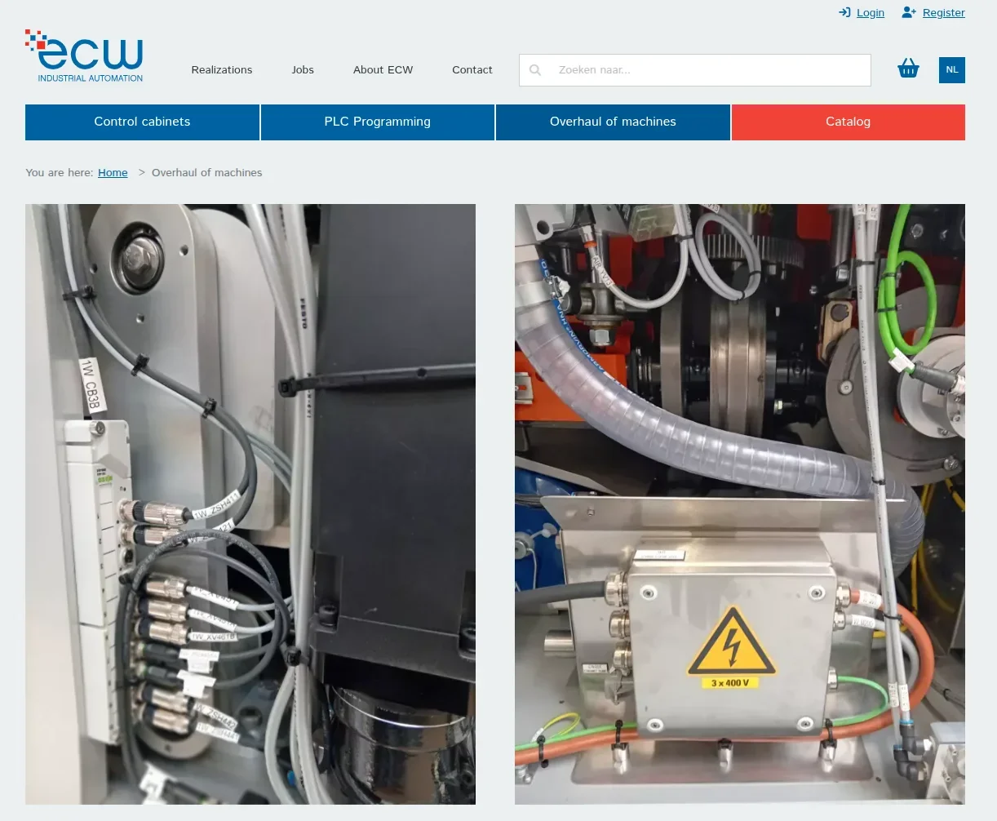Select the Overhaul of machines tab

[613, 122]
